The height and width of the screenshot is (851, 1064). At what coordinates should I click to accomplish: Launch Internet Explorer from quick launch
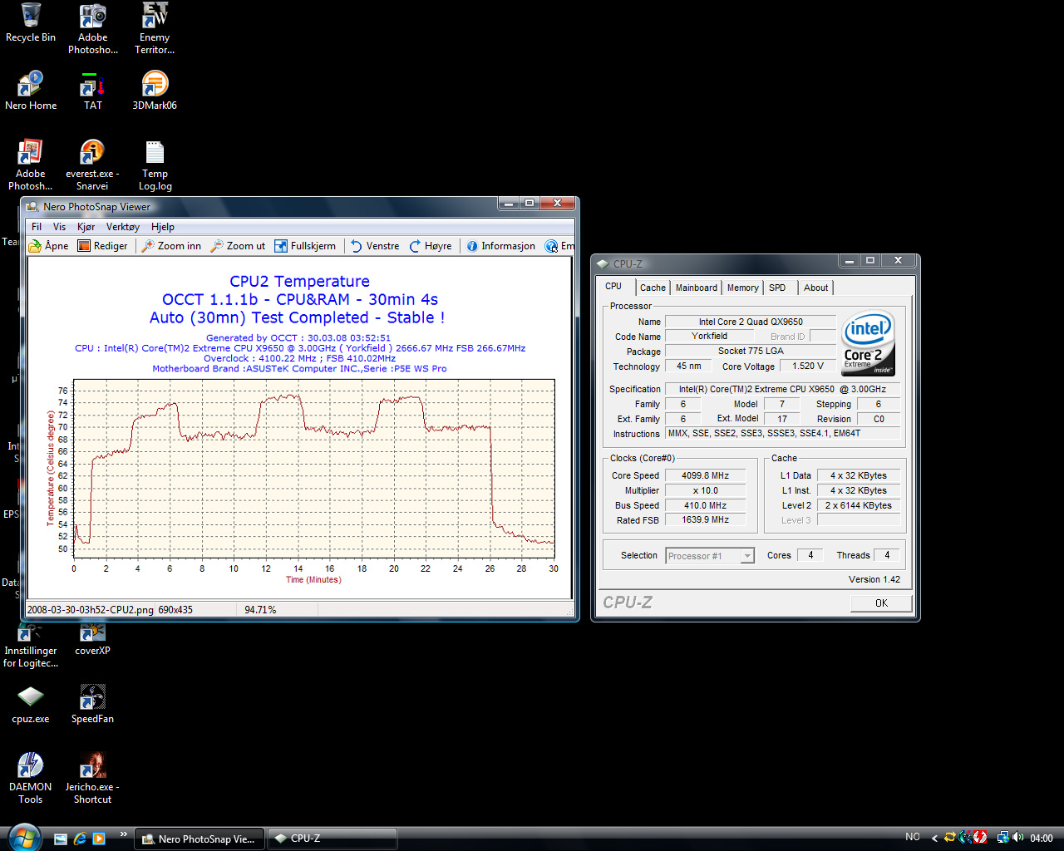(80, 839)
